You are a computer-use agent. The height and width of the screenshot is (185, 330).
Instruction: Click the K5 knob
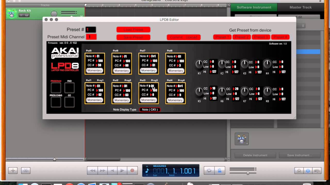(x=199, y=91)
